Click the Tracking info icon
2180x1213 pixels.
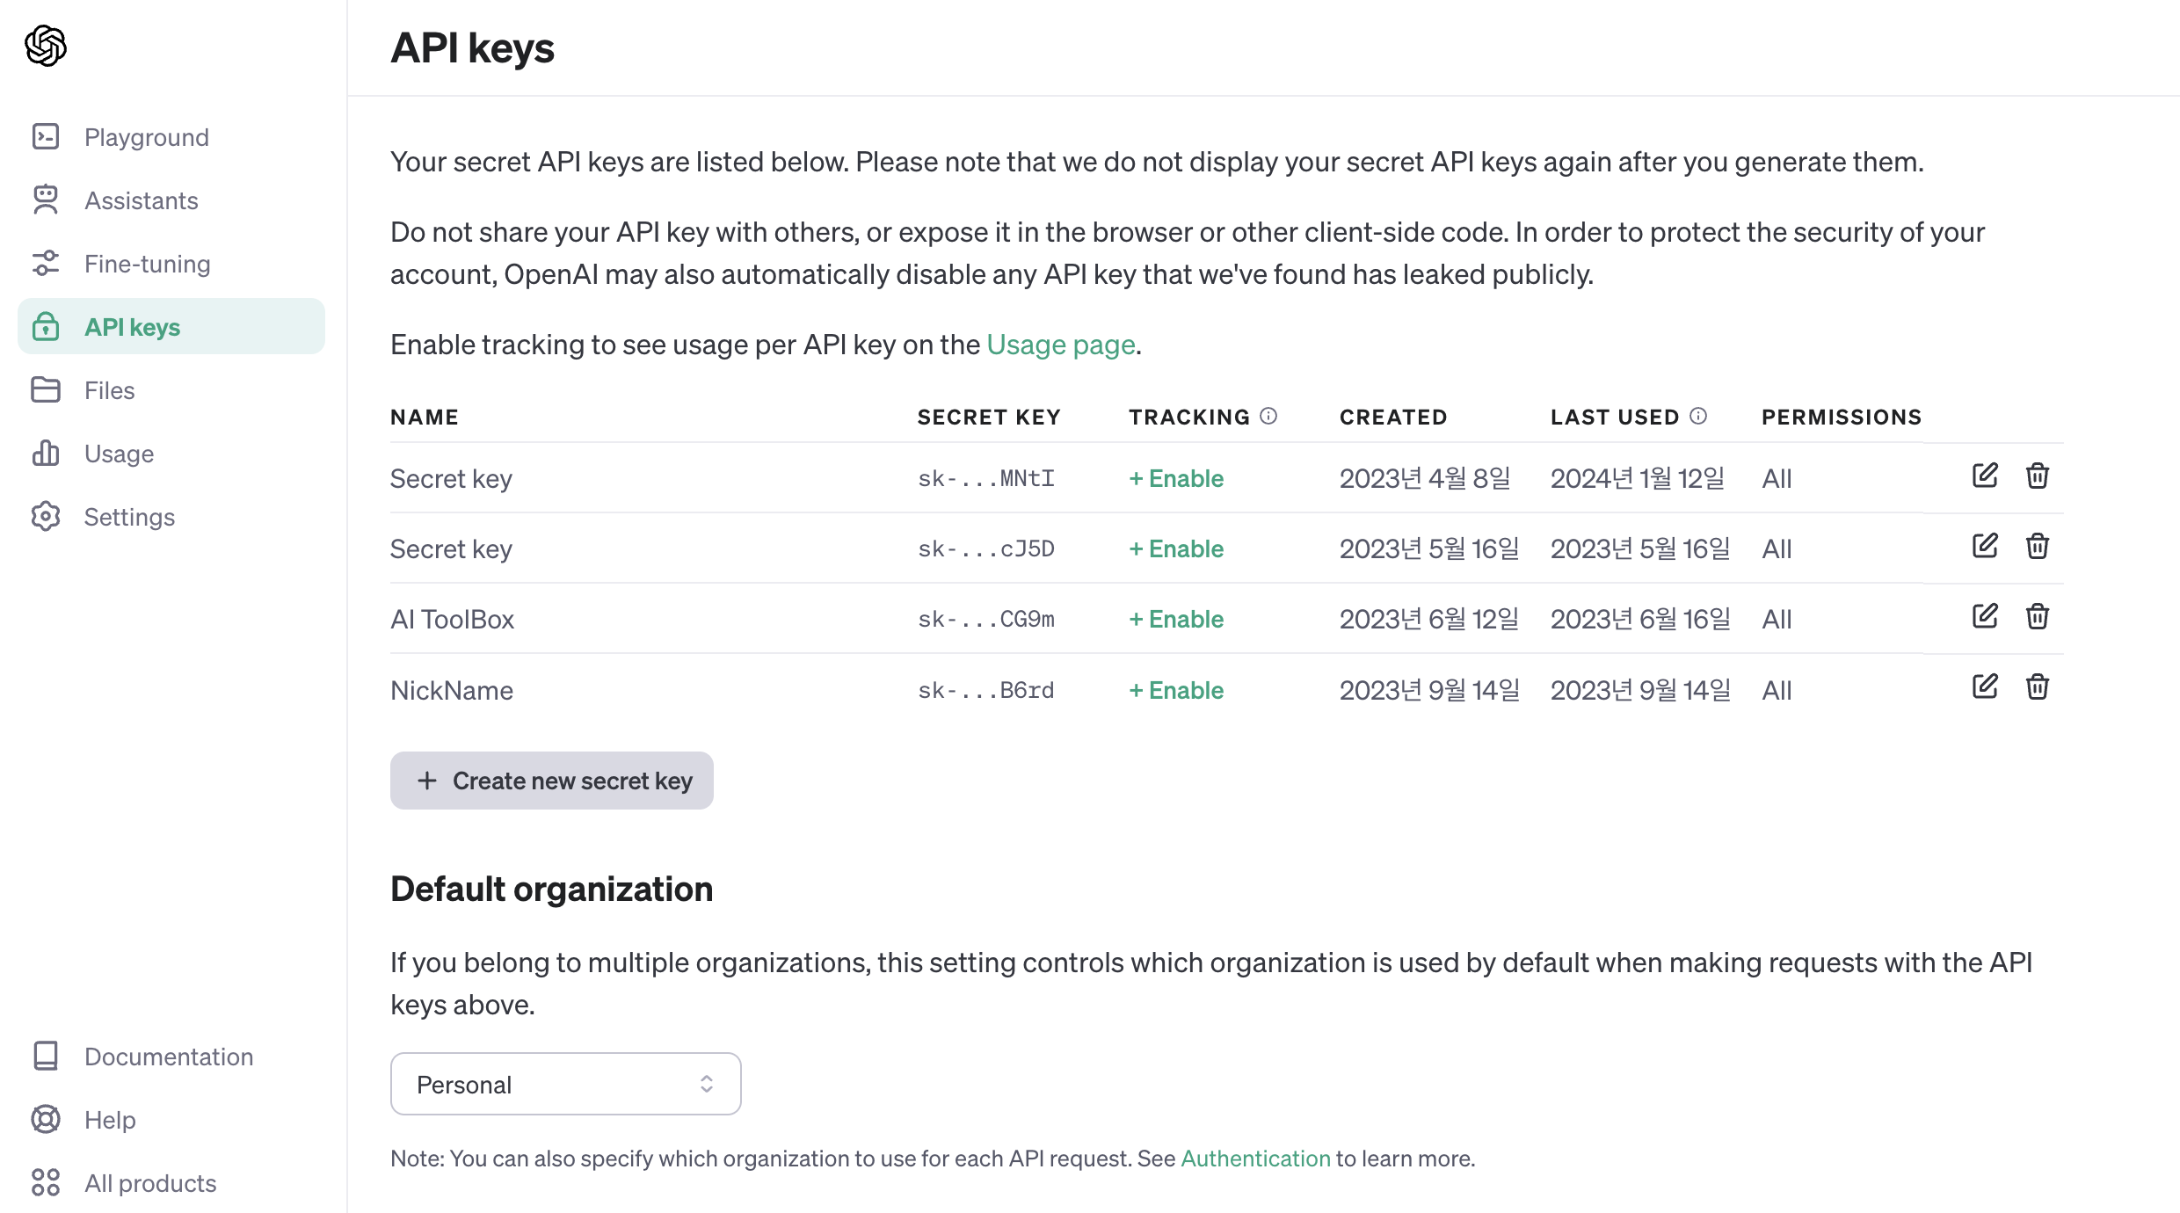(1268, 416)
